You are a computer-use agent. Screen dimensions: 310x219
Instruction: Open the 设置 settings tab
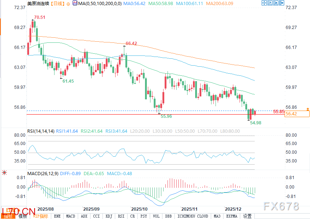click(247, 216)
